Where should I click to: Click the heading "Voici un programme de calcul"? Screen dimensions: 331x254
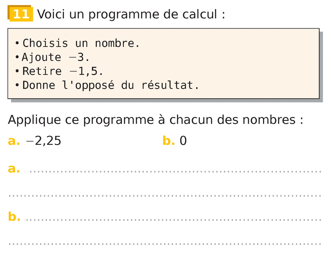(x=131, y=14)
